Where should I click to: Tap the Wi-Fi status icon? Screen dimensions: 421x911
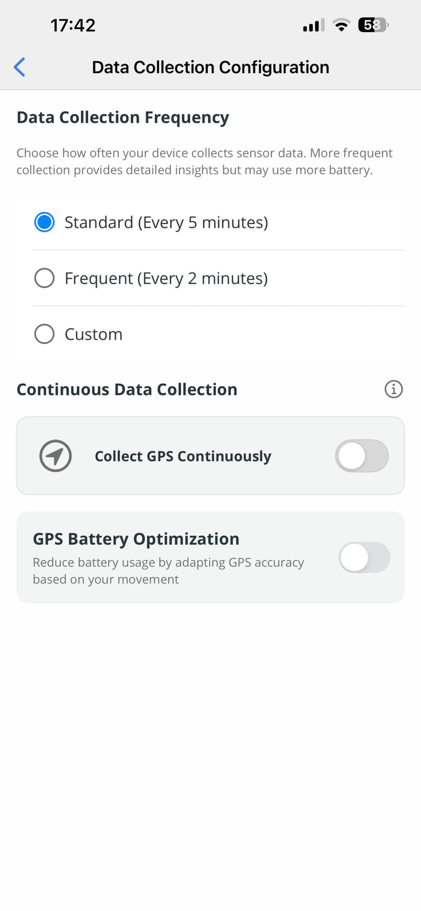click(341, 25)
